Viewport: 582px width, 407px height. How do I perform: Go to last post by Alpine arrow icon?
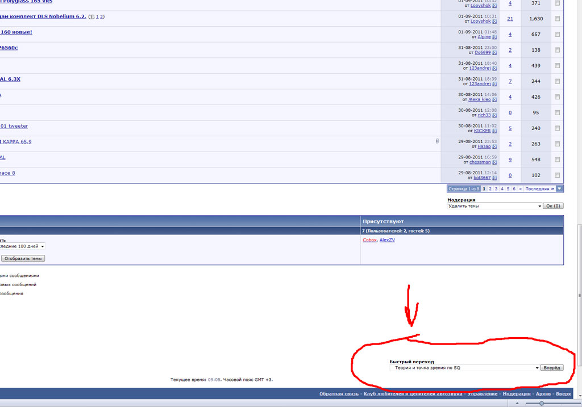pos(494,37)
